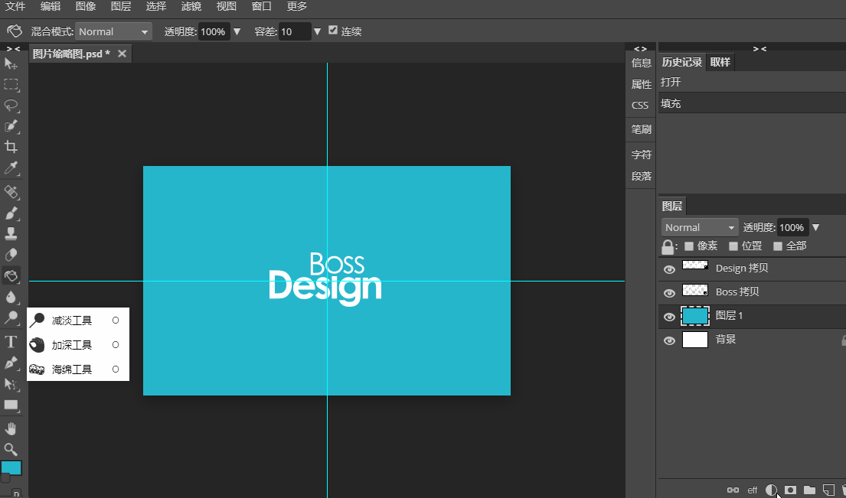Viewport: 846px width, 498px height.
Task: Select the Text tool
Action: [x=11, y=341]
